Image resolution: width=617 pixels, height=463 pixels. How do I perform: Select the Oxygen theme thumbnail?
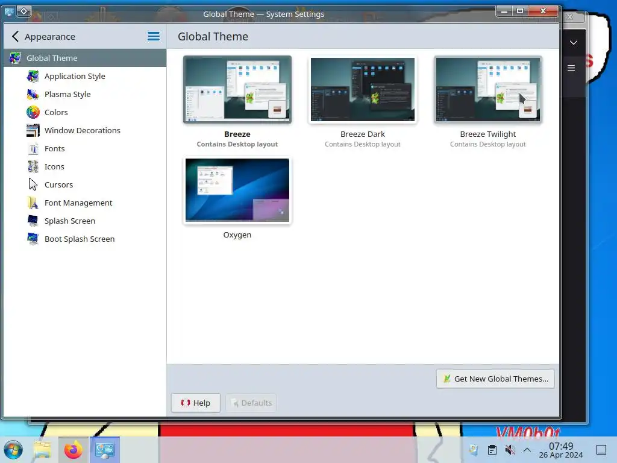[x=237, y=190]
